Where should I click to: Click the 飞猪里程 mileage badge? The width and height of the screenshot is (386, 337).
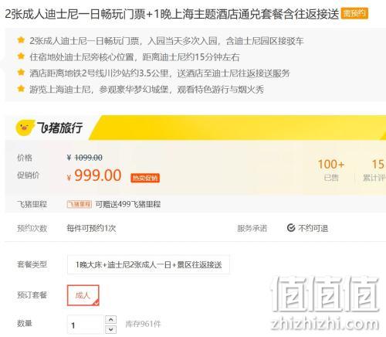tap(80, 204)
